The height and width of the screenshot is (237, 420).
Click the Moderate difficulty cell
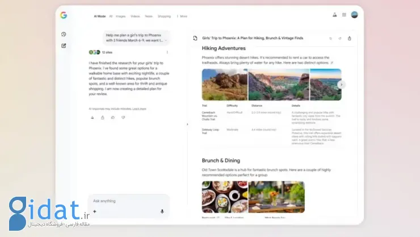(232, 130)
